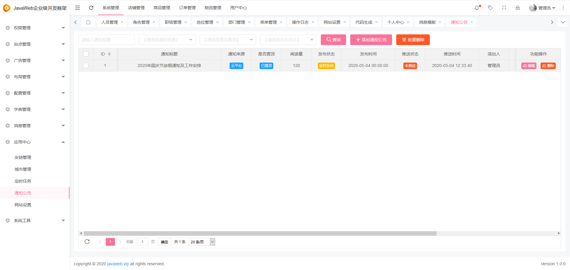The height and width of the screenshot is (270, 570).
Task: Refresh the page with the reload icon
Action: [x=91, y=8]
